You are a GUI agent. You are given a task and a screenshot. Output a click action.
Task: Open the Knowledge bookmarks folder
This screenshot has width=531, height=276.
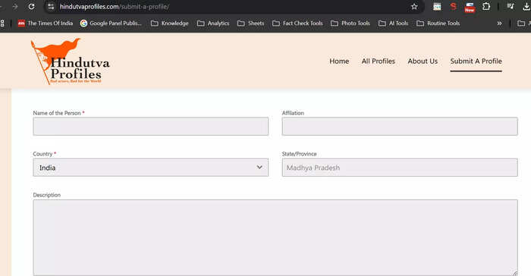point(170,24)
